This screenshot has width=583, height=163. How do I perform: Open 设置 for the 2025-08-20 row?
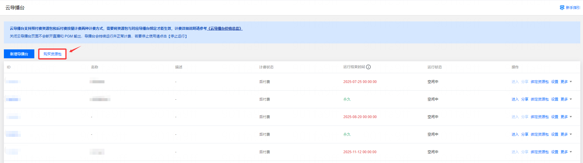point(555,117)
